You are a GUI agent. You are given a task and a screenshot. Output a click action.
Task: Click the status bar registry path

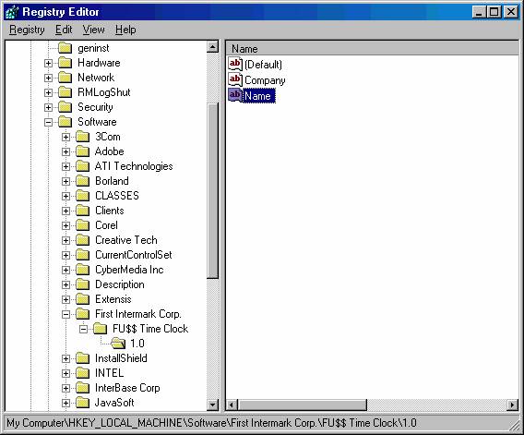coord(211,423)
